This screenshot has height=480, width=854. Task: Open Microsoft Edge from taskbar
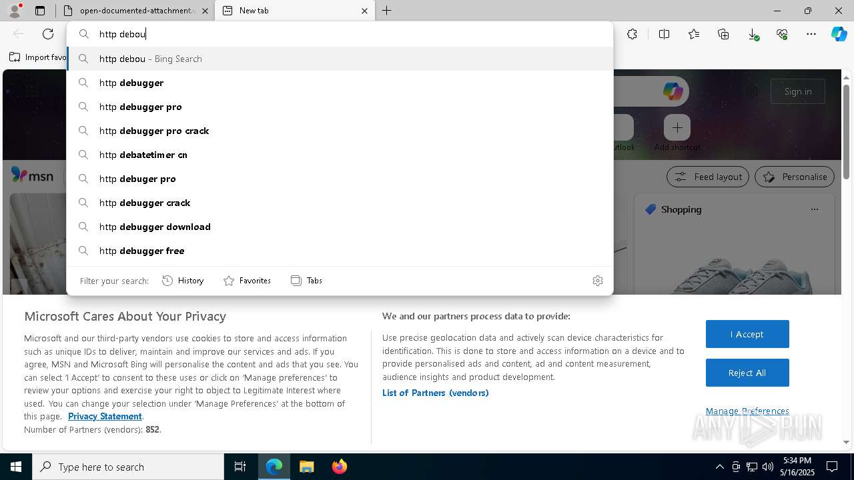(274, 467)
